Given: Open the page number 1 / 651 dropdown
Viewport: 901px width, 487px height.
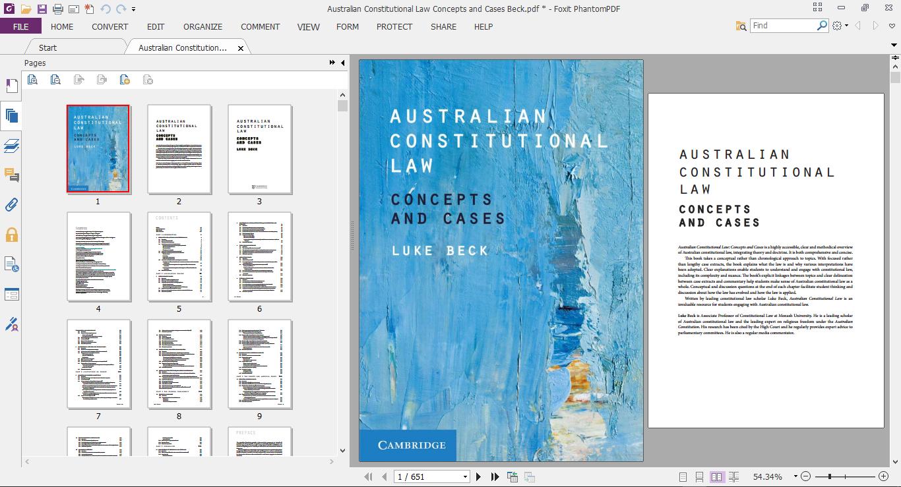Looking at the screenshot, I should coord(465,476).
